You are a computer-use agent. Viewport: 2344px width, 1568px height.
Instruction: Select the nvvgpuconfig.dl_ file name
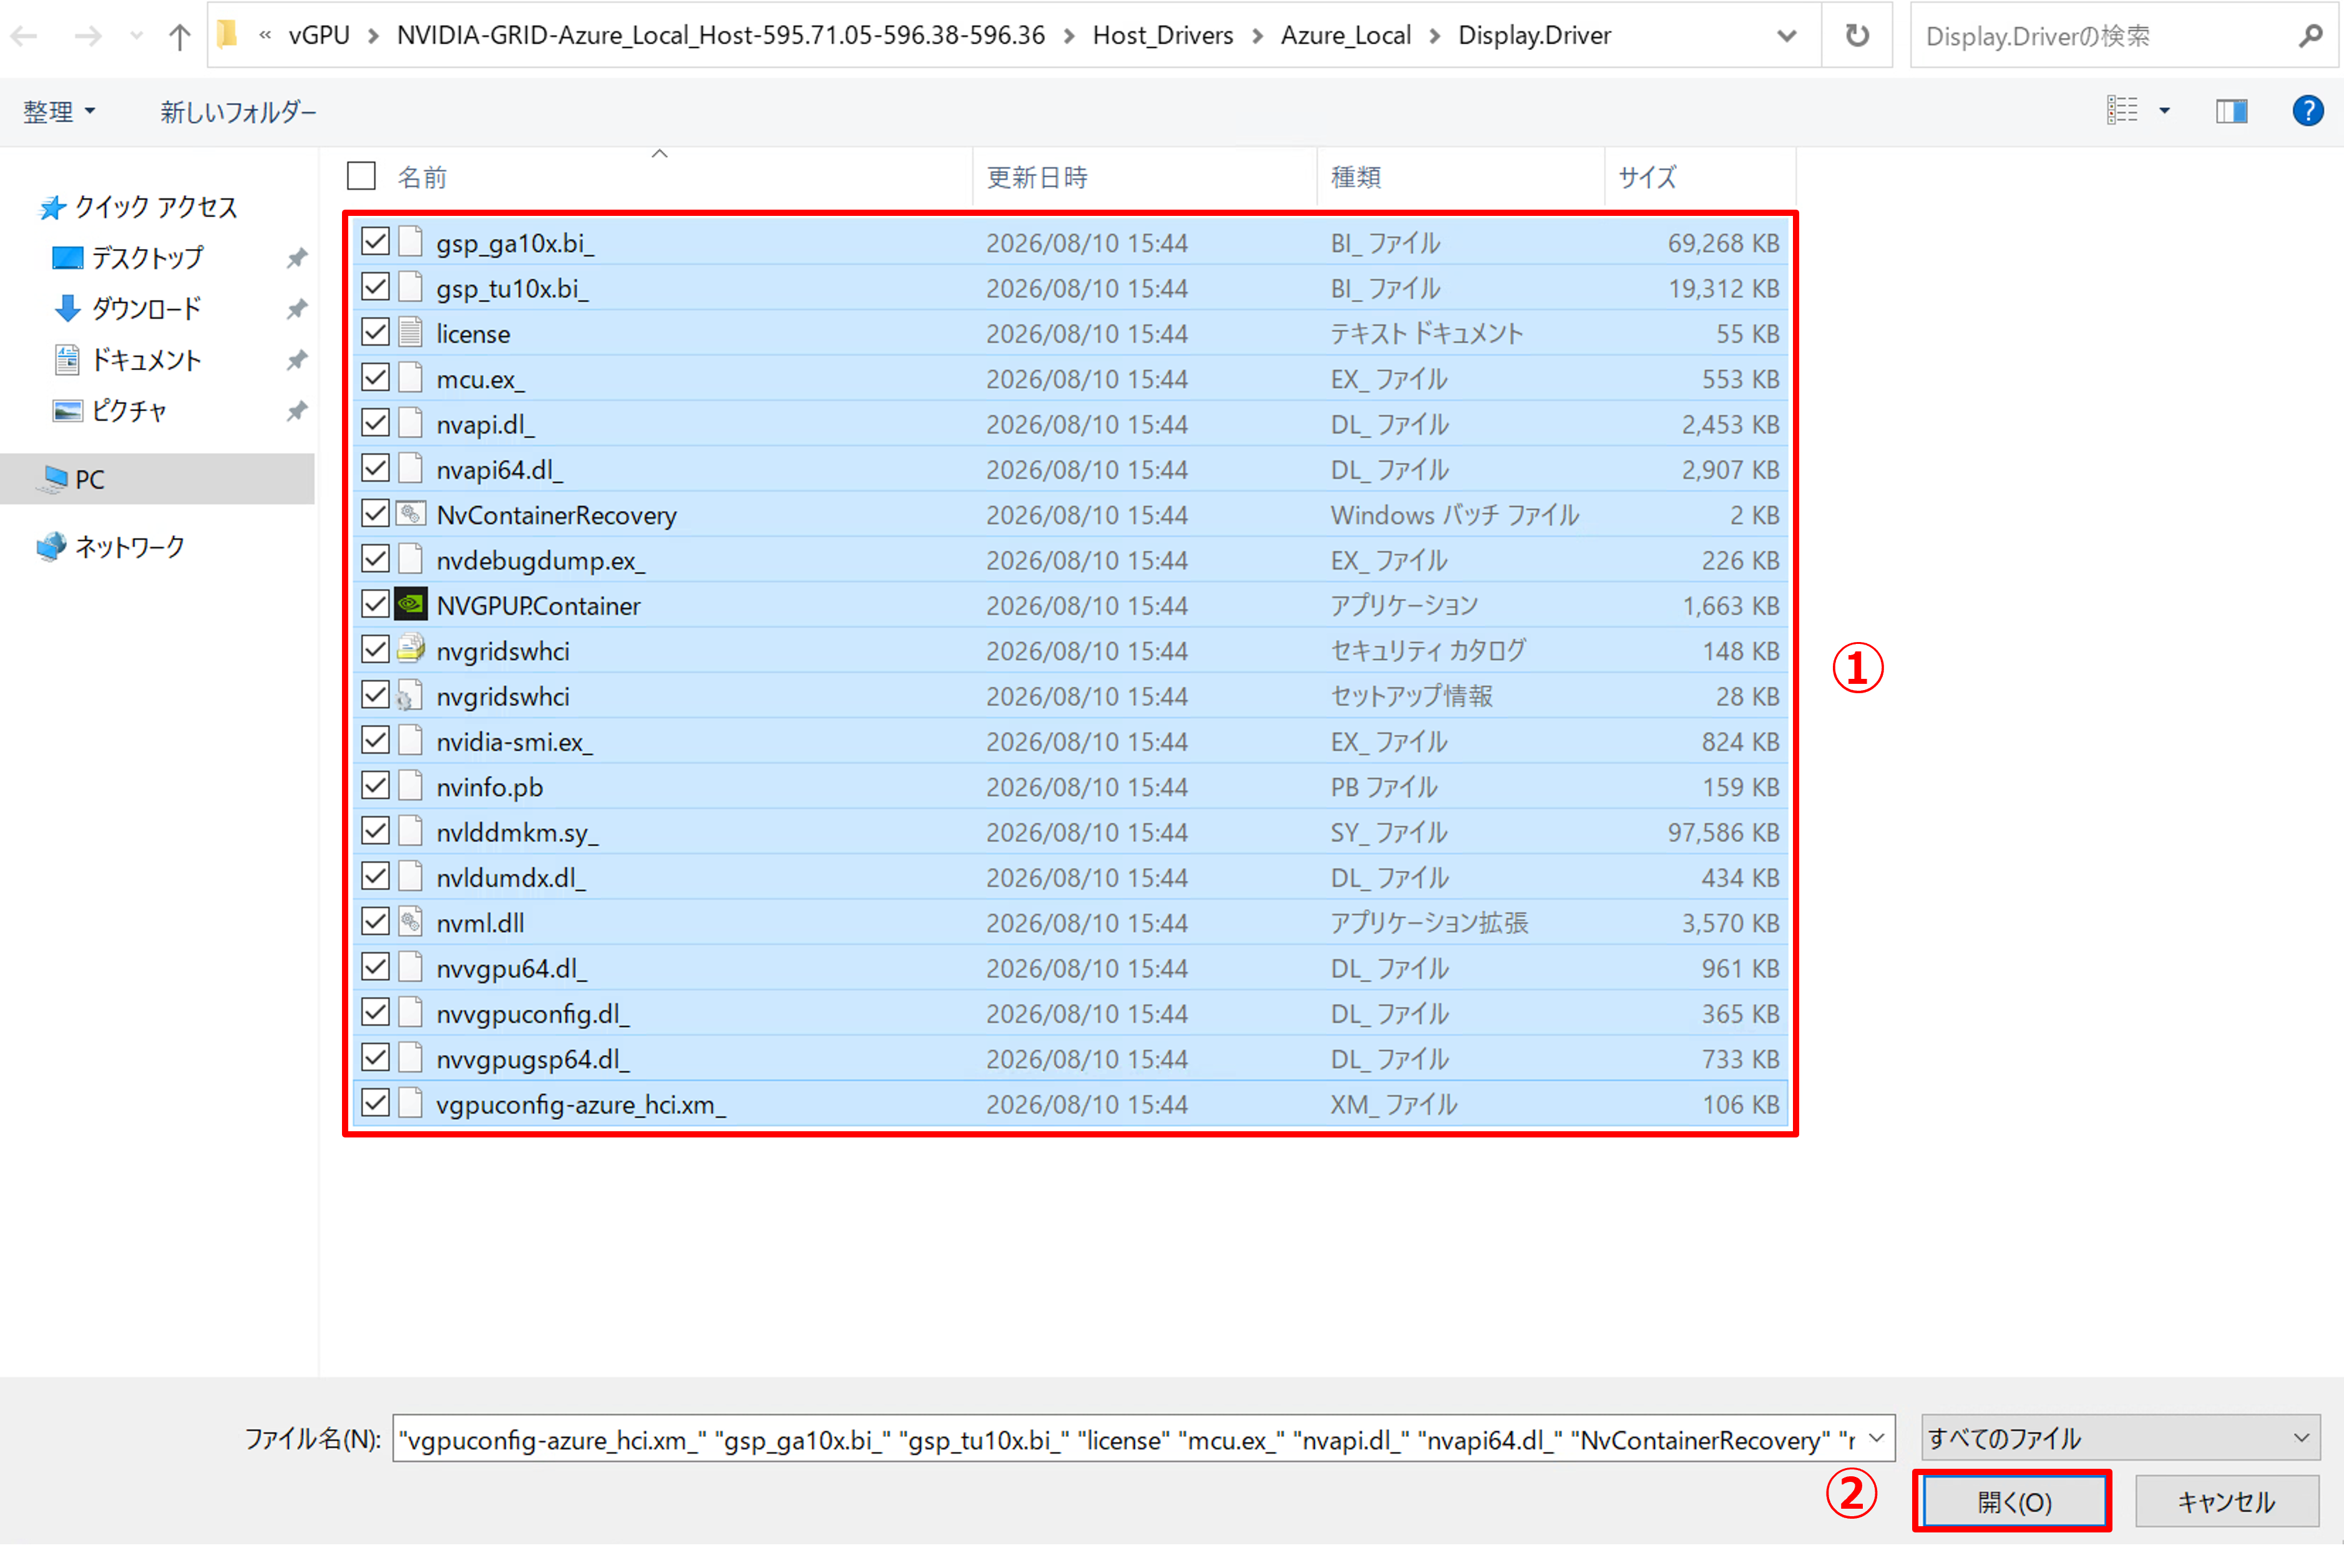[x=533, y=1014]
